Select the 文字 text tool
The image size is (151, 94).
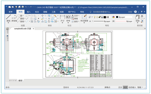click(75, 16)
